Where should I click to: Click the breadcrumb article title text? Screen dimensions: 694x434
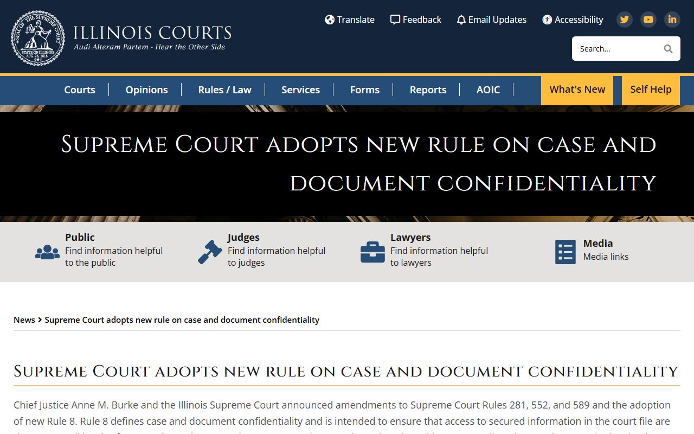coord(182,320)
